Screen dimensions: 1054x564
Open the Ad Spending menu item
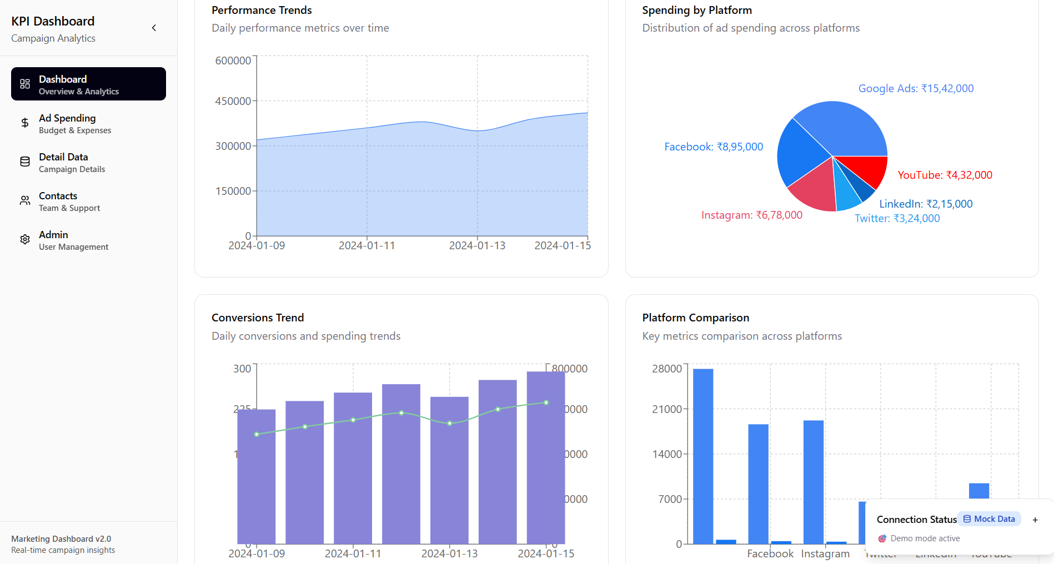[88, 123]
